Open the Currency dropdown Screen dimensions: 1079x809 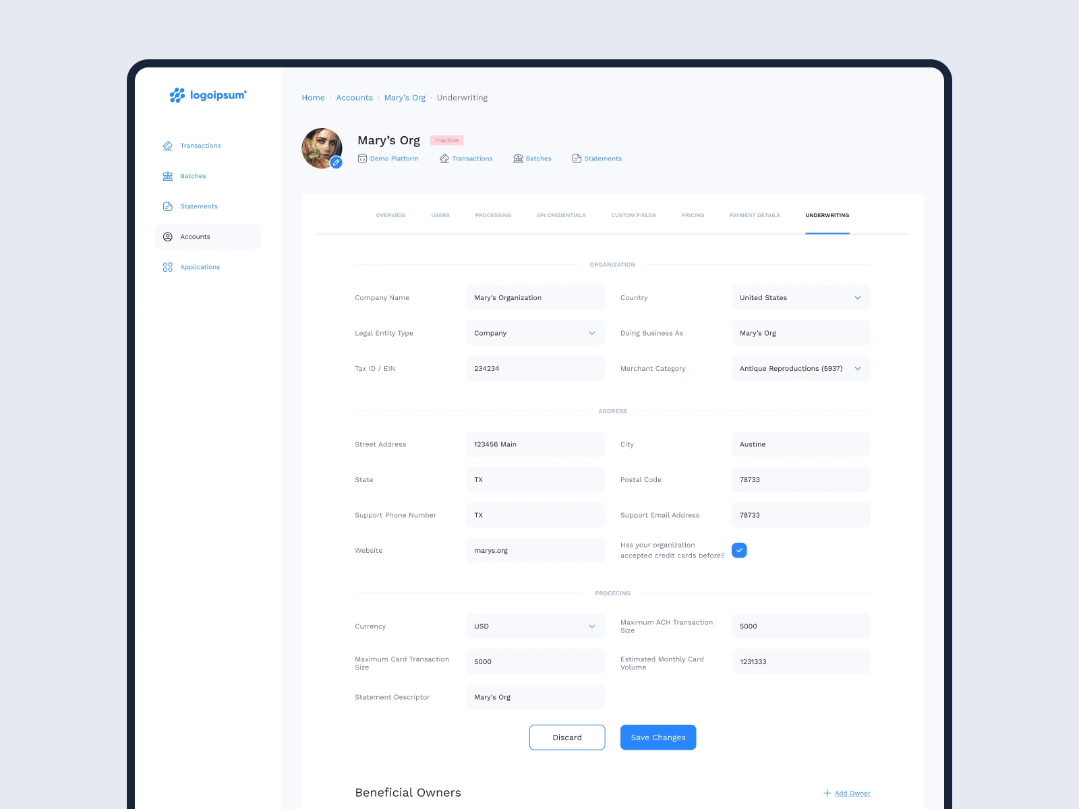(535, 626)
